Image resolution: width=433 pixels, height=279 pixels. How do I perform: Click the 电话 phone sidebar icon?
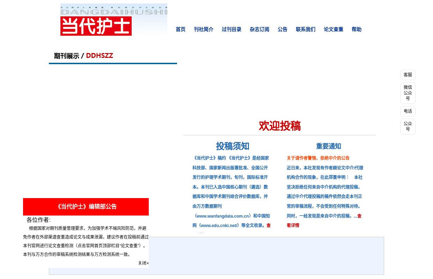408,111
